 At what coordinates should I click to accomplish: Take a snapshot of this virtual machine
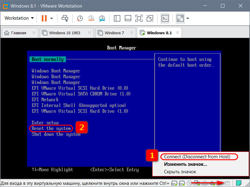[80, 18]
